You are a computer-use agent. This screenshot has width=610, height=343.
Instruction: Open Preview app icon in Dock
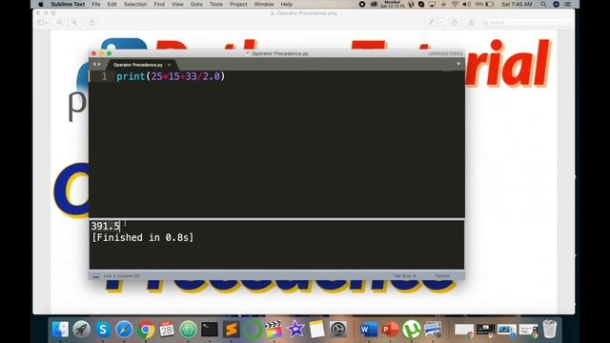pos(433,330)
